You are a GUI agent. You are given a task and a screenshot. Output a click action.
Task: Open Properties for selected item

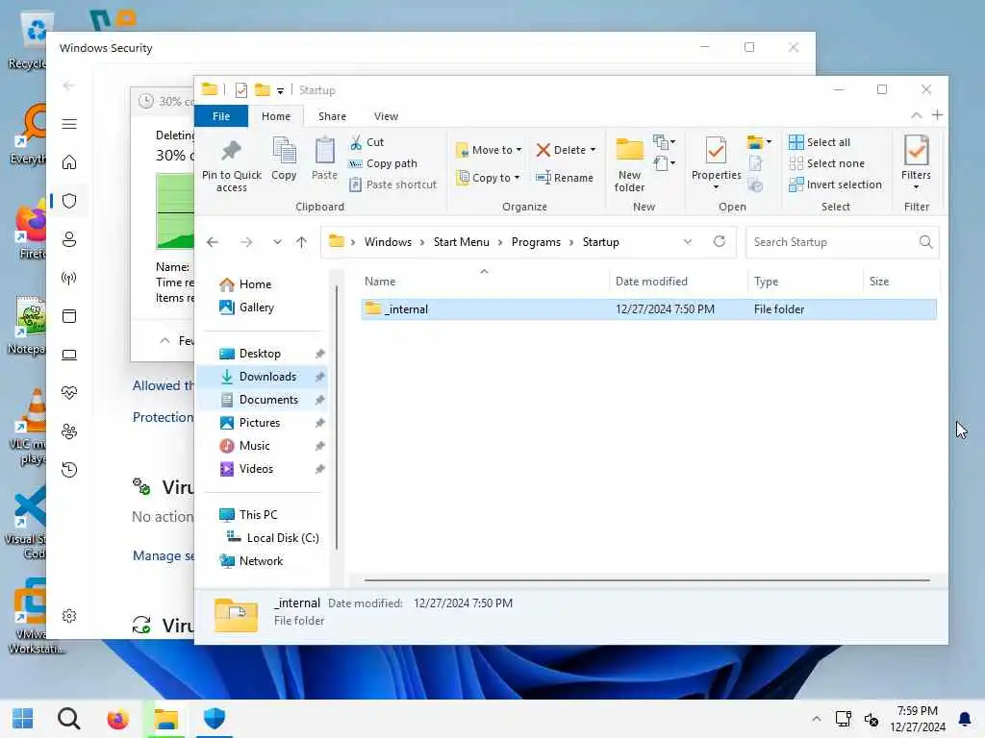click(x=716, y=159)
